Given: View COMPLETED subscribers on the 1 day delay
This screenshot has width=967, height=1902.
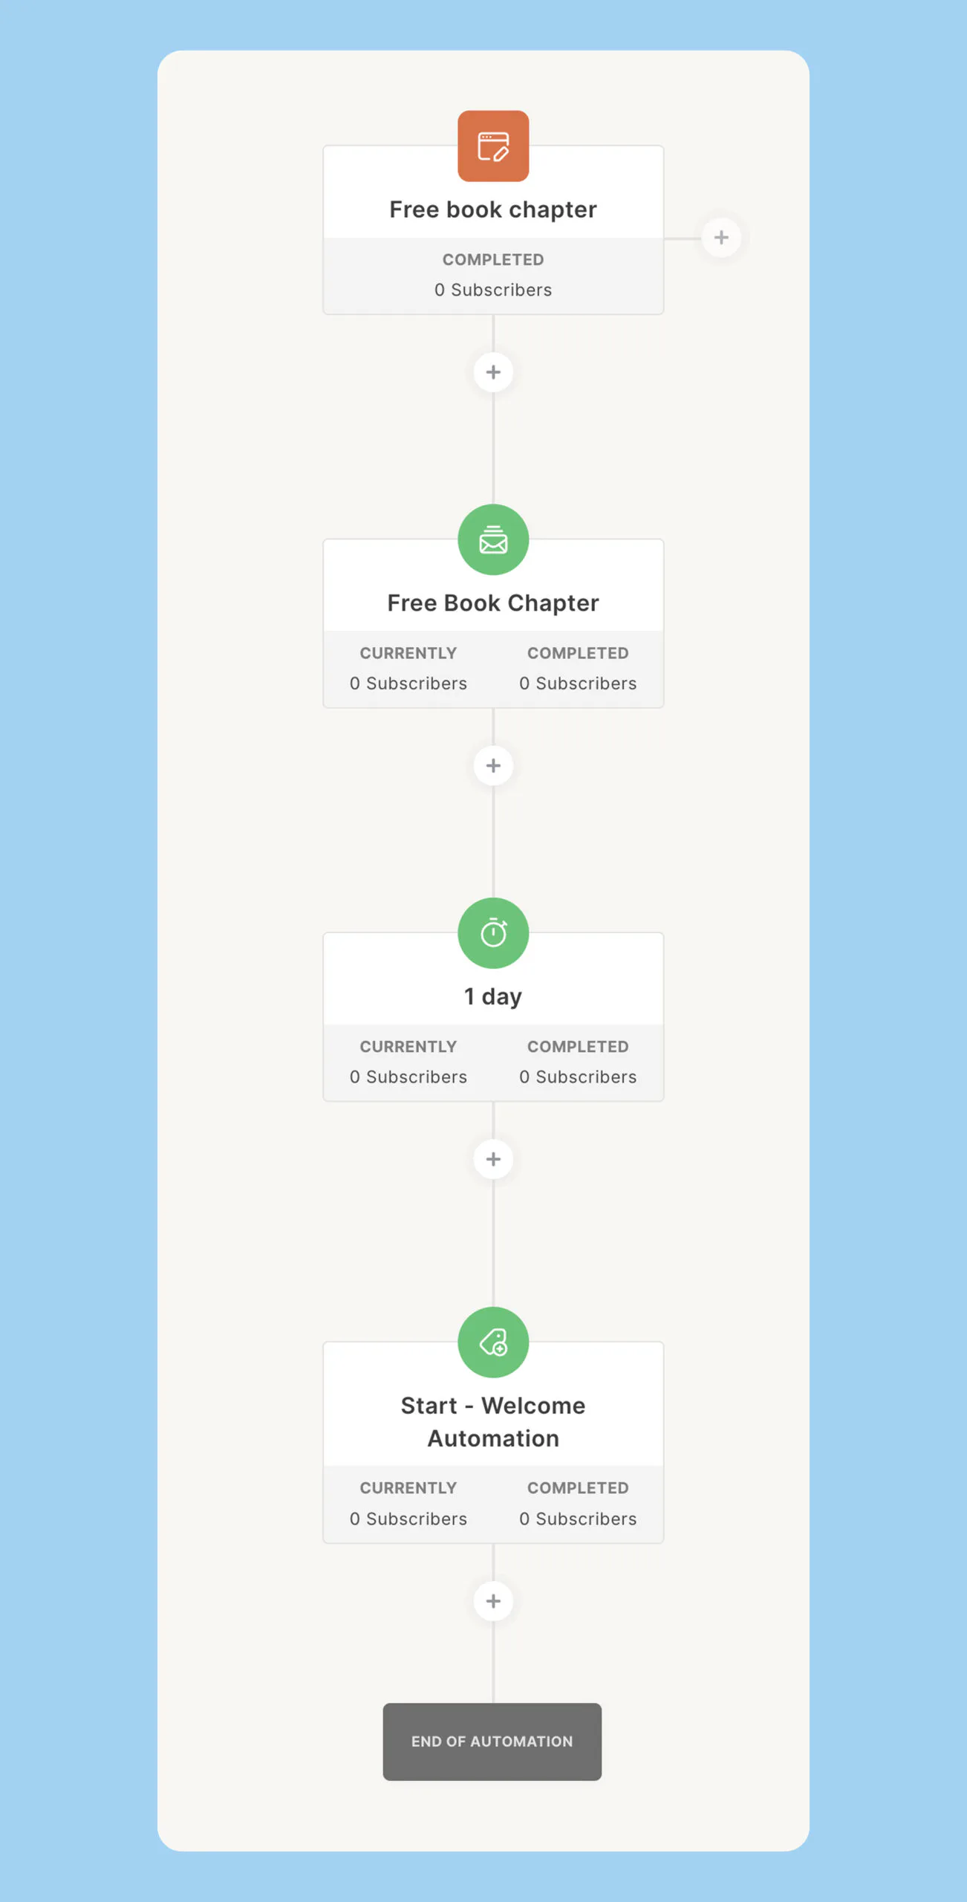Looking at the screenshot, I should 578,1062.
